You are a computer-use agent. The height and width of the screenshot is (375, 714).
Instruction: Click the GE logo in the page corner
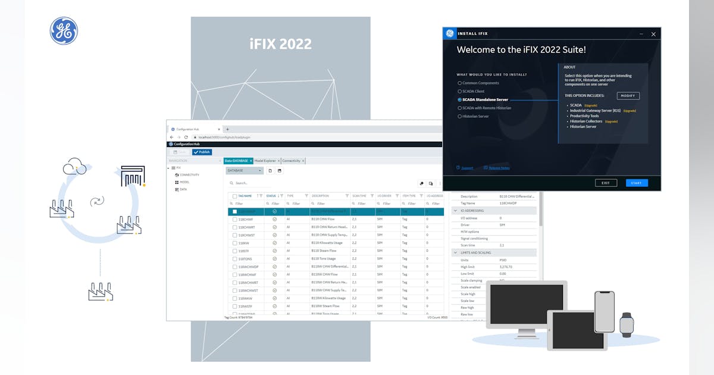click(64, 30)
